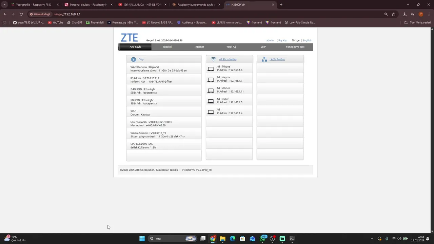The width and height of the screenshot is (434, 244).
Task: Open the ChatGPT bookmark
Action: coord(75,23)
